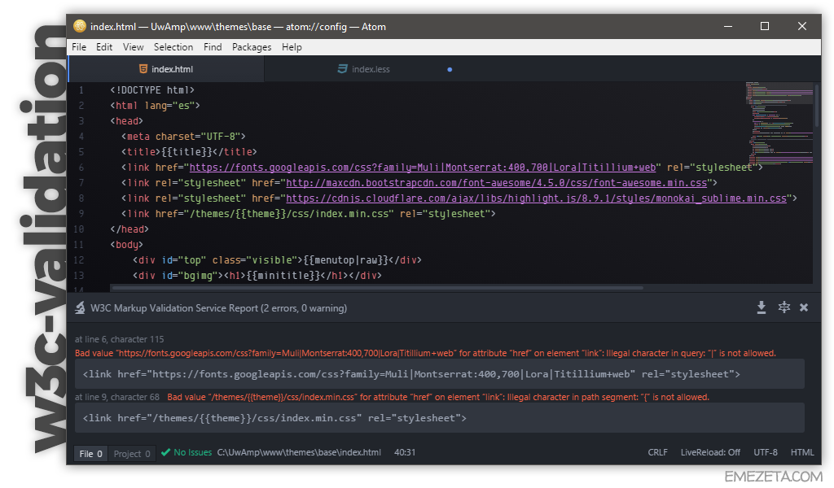Viewport: 834px width, 488px height.
Task: Click the 'at line 6, character 115' error location
Action: (119, 339)
